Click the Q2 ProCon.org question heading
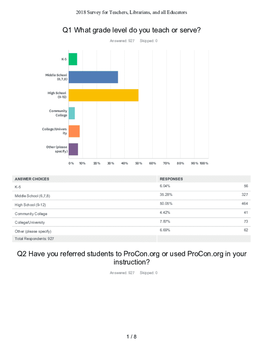 131,258
